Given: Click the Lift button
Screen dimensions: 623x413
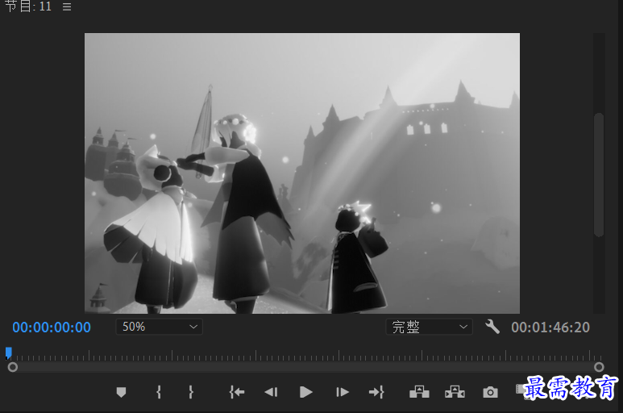Looking at the screenshot, I should [419, 392].
